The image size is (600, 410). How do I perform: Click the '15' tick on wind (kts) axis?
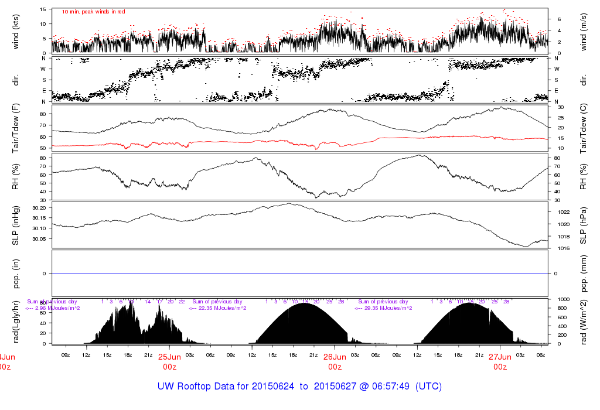click(x=43, y=9)
